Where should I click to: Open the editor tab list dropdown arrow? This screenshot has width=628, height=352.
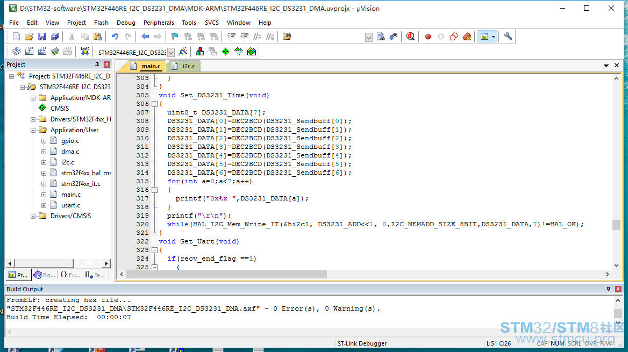(606, 65)
